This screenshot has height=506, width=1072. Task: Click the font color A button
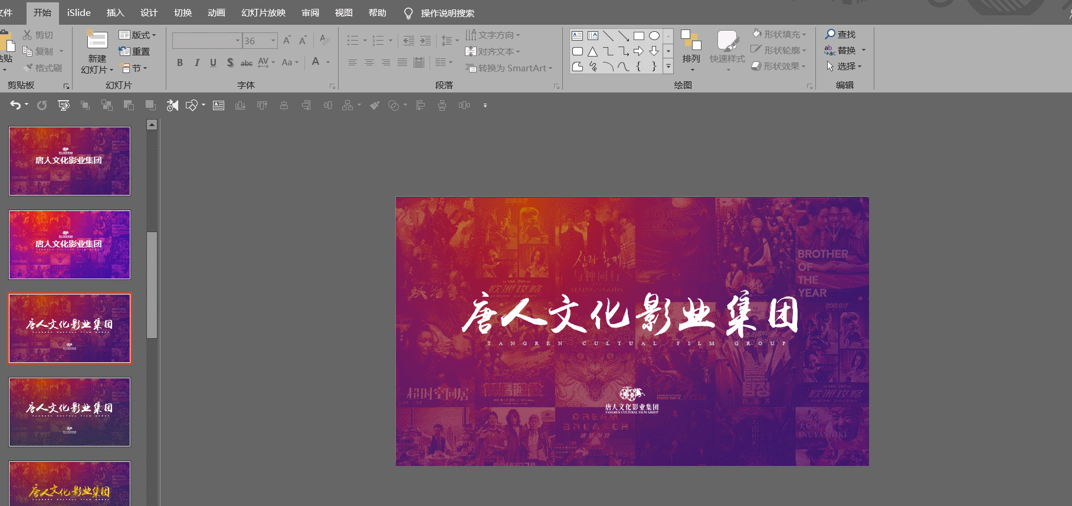point(316,62)
